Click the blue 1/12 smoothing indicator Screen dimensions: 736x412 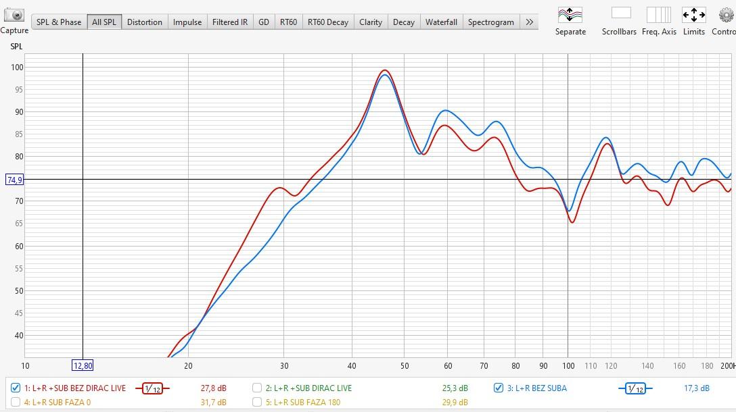635,388
